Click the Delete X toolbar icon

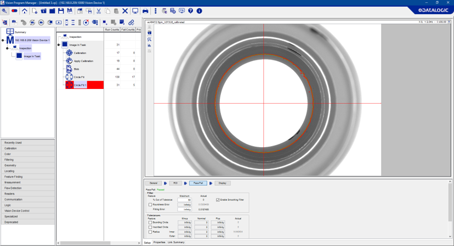125,11
